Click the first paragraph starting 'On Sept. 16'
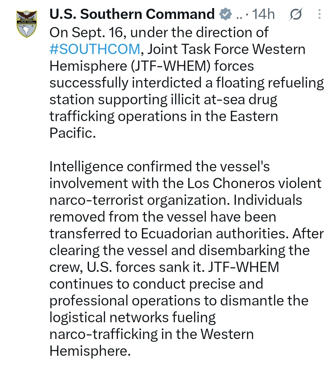336x366 pixels. [x=186, y=83]
